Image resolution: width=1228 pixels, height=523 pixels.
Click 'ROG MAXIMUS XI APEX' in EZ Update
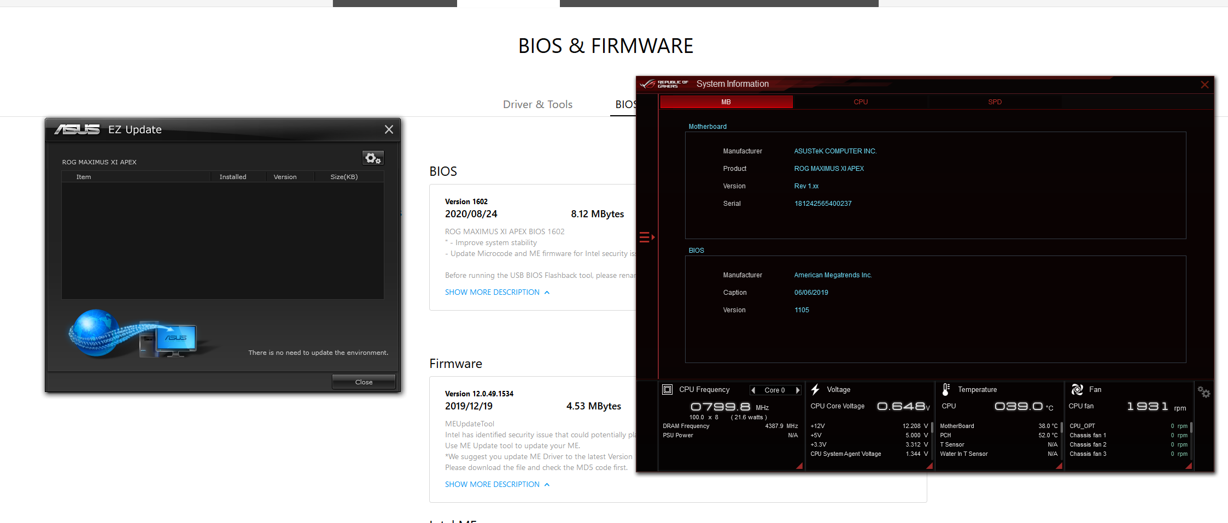point(100,162)
